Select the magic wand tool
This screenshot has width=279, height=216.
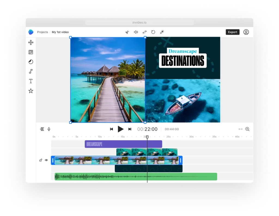click(x=162, y=32)
